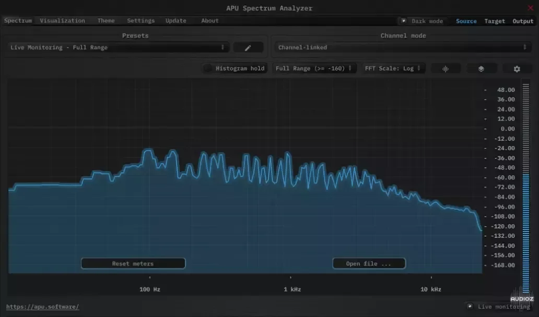Click the Channel mode heading label

coord(403,35)
